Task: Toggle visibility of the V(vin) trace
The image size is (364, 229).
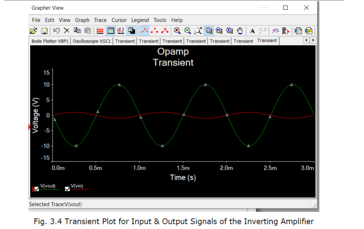Action: 67,188
